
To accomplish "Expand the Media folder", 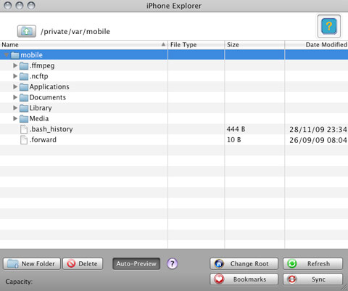I will click(15, 118).
